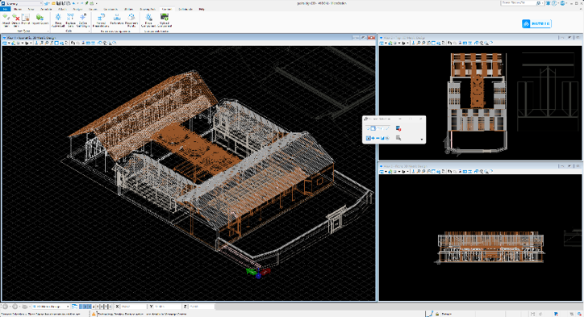This screenshot has height=317, width=584.
Task: Click the Detach Item icon with red X
Action: pos(15,20)
